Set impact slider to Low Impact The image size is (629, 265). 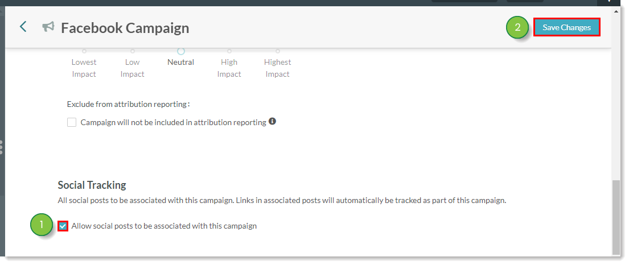pyautogui.click(x=133, y=51)
